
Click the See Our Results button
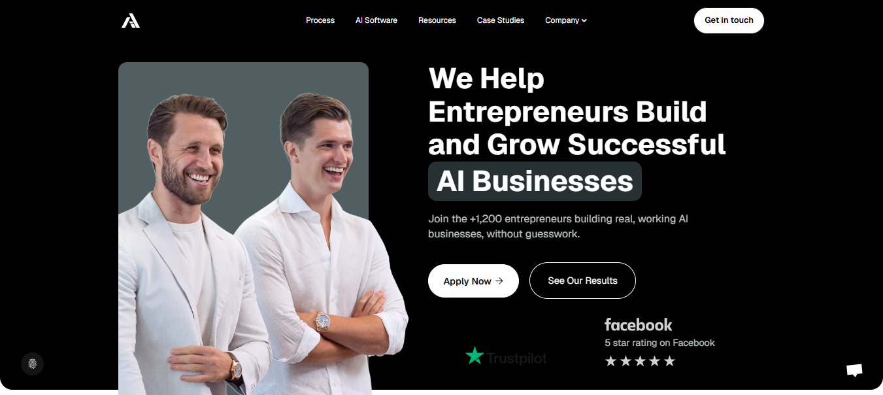click(x=582, y=281)
